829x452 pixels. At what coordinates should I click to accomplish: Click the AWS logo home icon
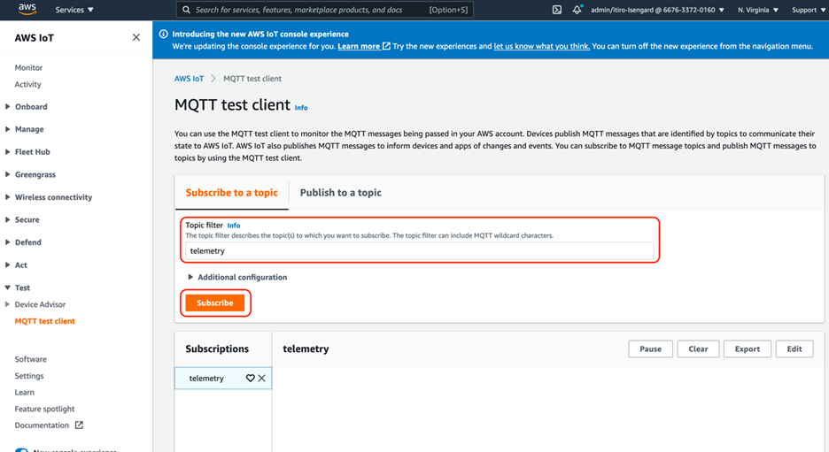27,9
